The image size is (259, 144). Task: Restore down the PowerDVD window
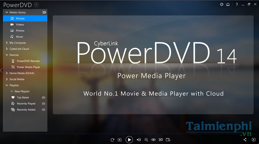249,4
